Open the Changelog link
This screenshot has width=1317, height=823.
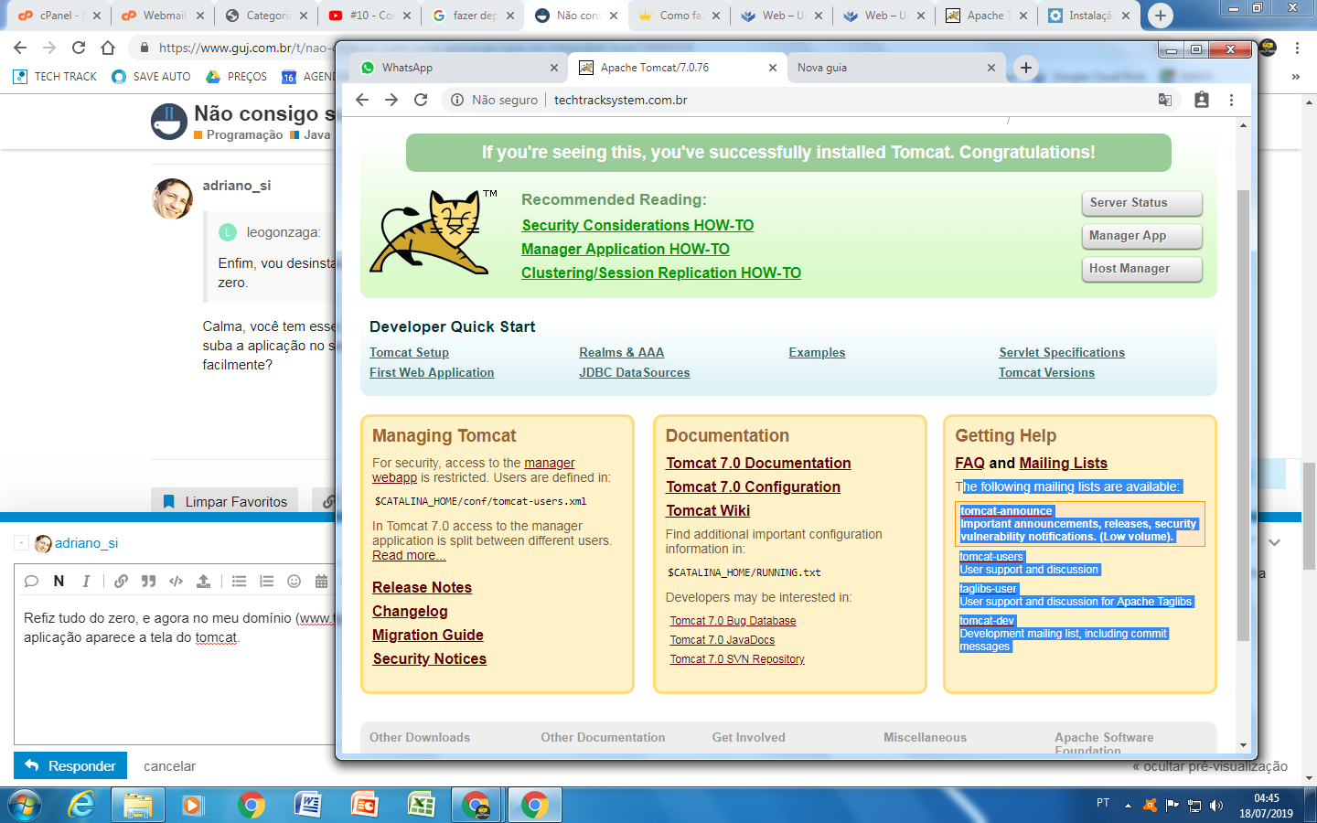click(x=410, y=611)
